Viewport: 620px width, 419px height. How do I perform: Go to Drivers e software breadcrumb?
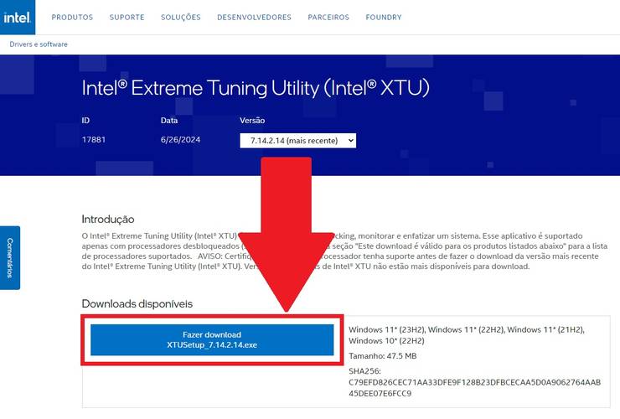(39, 44)
